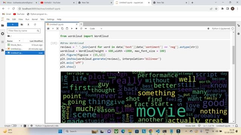Click the word cloud output image

(145, 97)
